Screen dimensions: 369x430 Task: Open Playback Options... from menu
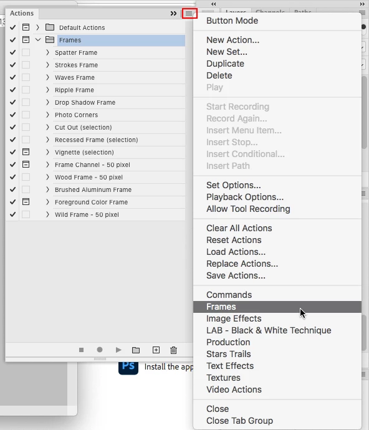pos(277,197)
